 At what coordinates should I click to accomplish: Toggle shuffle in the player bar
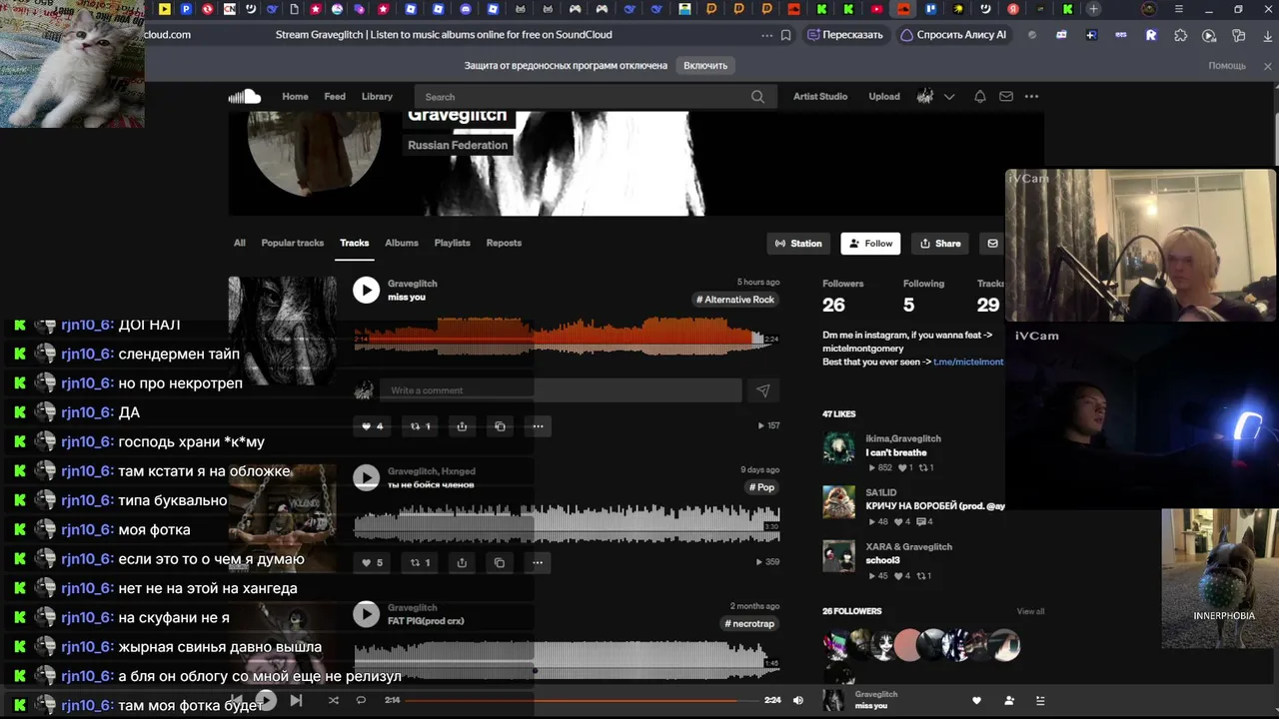(x=334, y=701)
